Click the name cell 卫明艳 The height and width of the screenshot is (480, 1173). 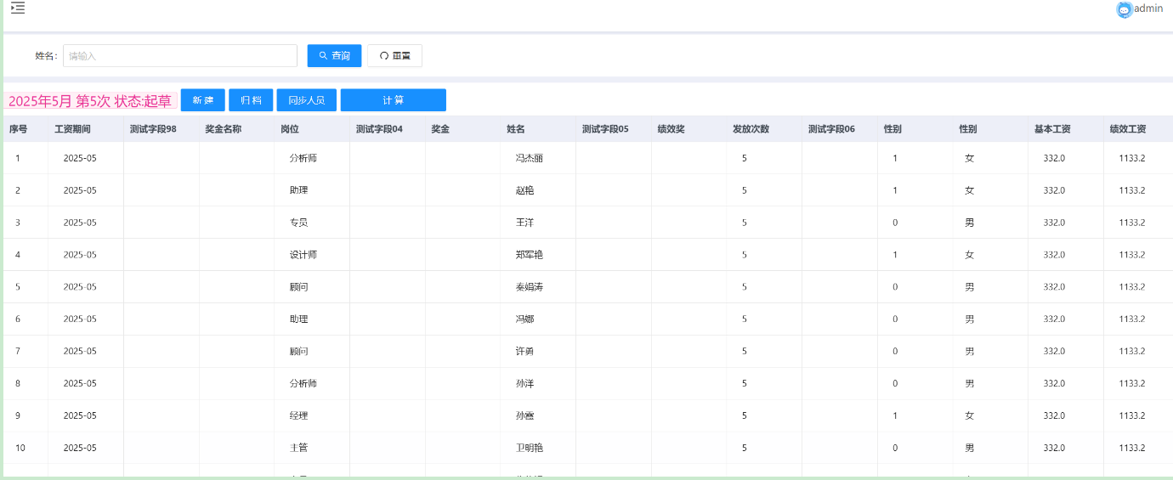point(530,448)
